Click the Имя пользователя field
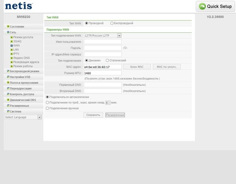This screenshot has height=184, width=236. coord(103,42)
